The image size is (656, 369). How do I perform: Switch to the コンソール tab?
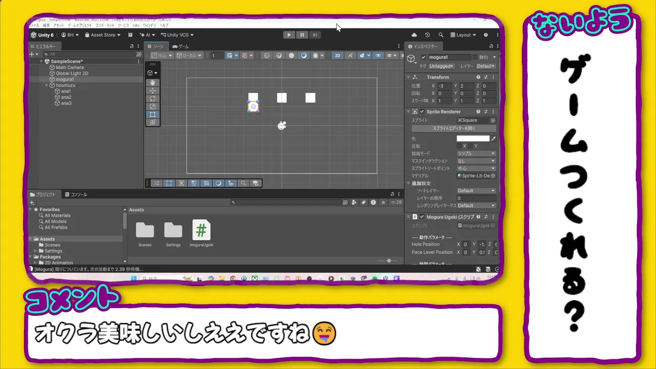coord(76,195)
